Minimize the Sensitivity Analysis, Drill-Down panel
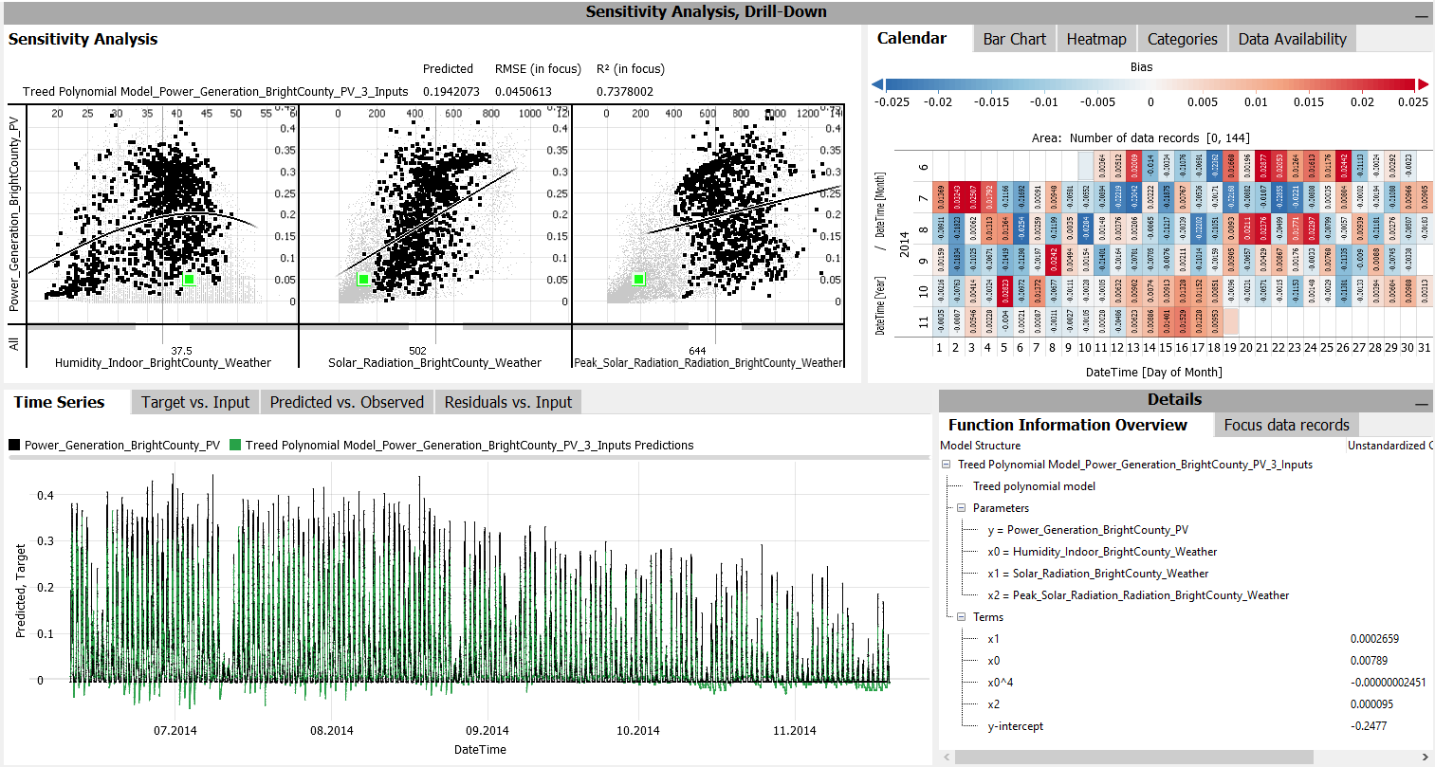The width and height of the screenshot is (1435, 767). (1421, 14)
